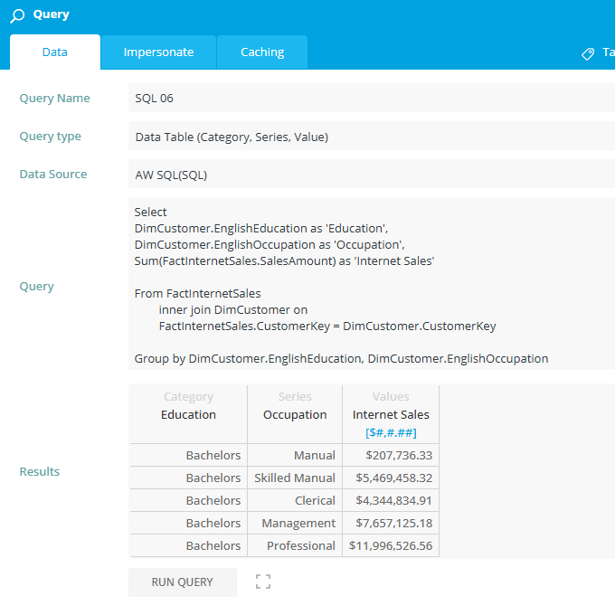
Task: Click inside the SQL query text area
Action: coord(372,284)
